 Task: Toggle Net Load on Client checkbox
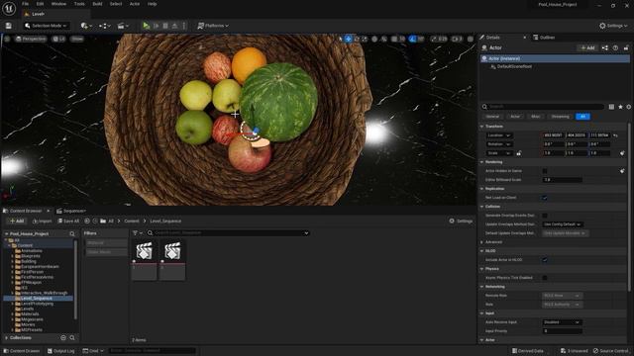545,198
